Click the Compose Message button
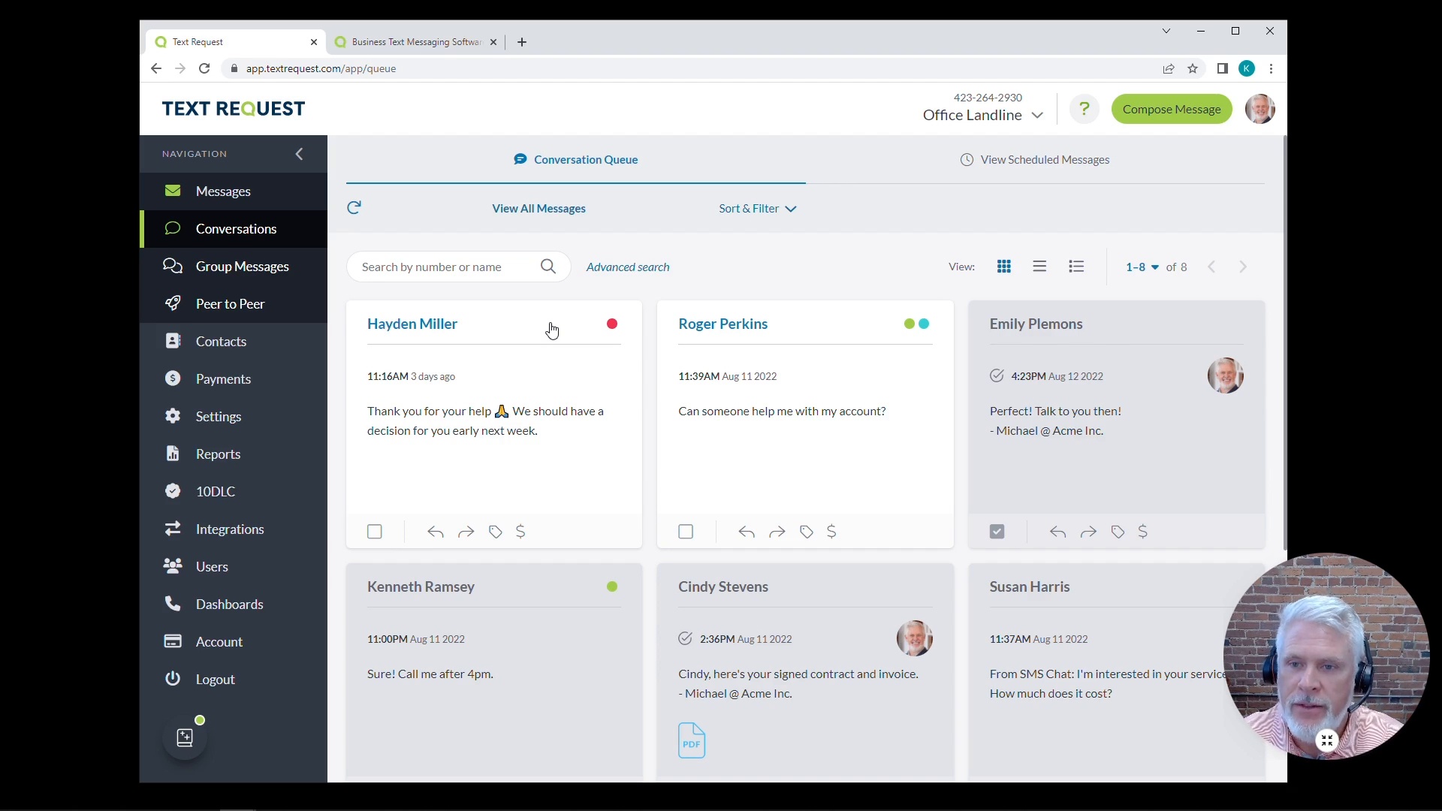Image resolution: width=1442 pixels, height=811 pixels. click(1172, 109)
